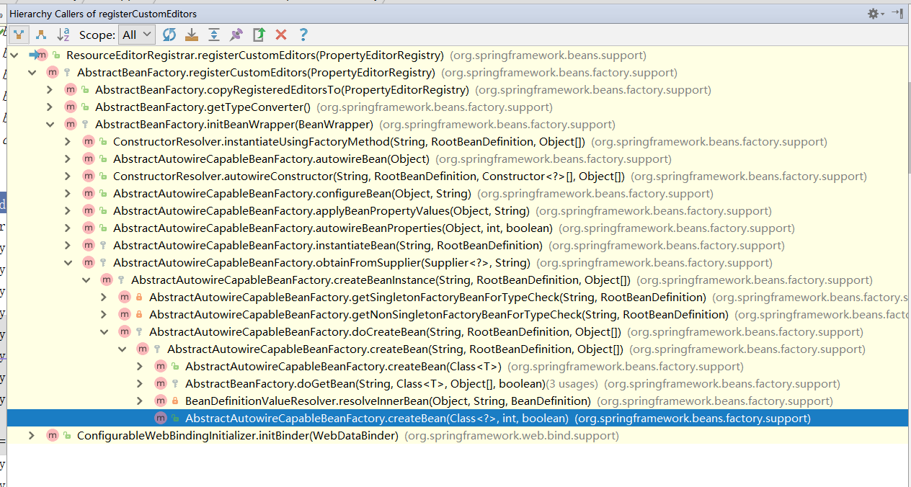Expand AbstractBeanFactory.getTypeConverter() node

[x=50, y=107]
